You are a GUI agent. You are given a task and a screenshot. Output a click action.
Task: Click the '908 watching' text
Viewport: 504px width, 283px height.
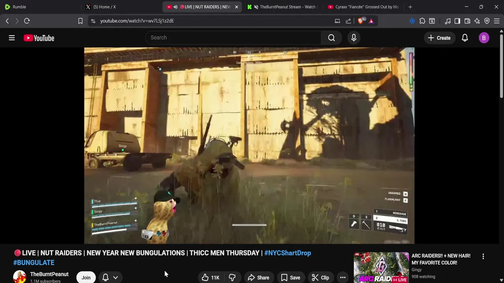tap(423, 276)
